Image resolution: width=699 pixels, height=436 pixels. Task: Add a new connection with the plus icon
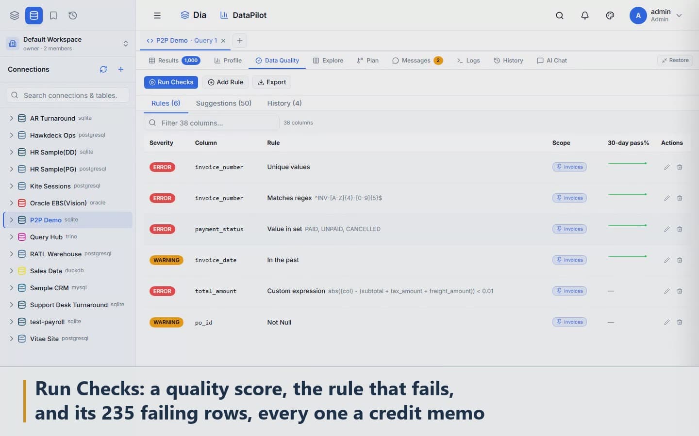[121, 69]
